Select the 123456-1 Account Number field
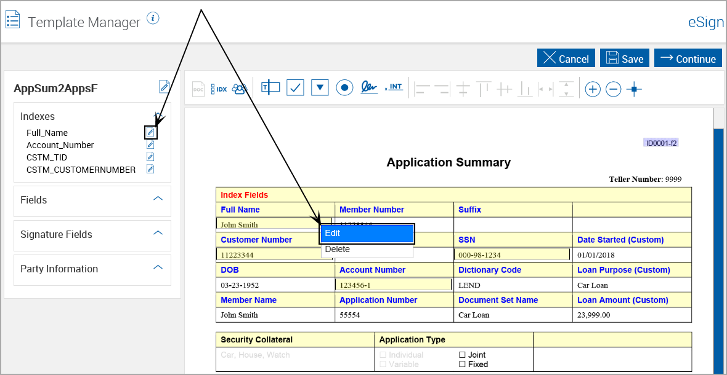The height and width of the screenshot is (375, 727). (x=393, y=285)
